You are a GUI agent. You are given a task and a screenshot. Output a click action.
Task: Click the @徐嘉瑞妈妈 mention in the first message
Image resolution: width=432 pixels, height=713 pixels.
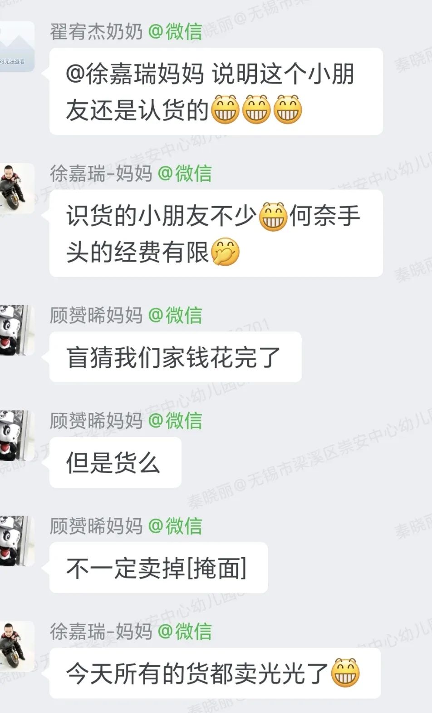(x=135, y=74)
